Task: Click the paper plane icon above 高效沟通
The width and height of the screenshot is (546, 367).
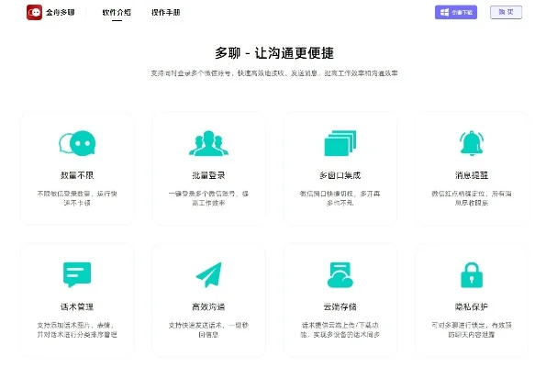Action: [x=208, y=274]
